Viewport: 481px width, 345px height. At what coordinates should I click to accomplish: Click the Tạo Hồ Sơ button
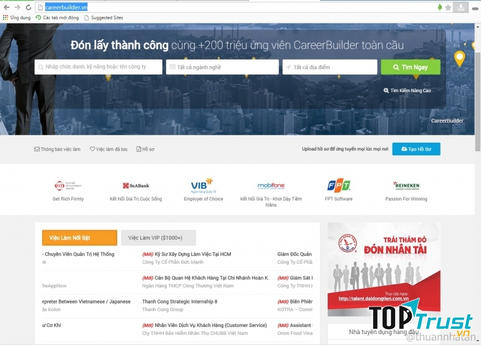(x=416, y=149)
